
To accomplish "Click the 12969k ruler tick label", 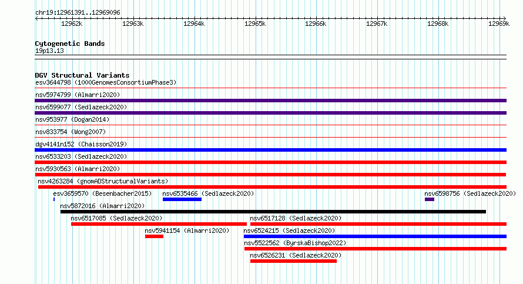I will point(499,24).
